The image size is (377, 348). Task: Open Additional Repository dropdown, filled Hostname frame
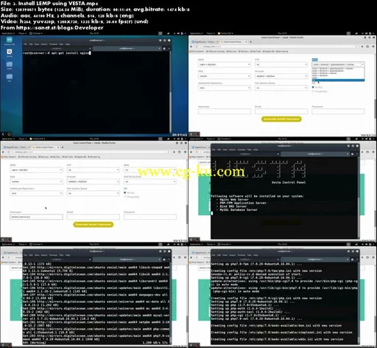36,193
